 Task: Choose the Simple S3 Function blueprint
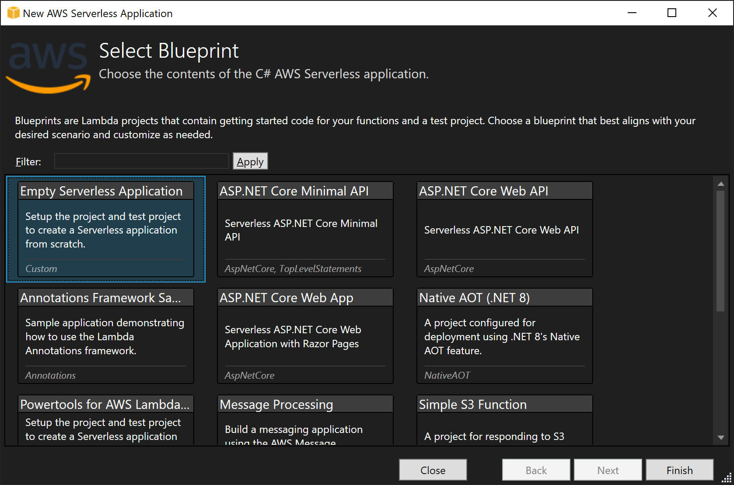[x=505, y=420]
